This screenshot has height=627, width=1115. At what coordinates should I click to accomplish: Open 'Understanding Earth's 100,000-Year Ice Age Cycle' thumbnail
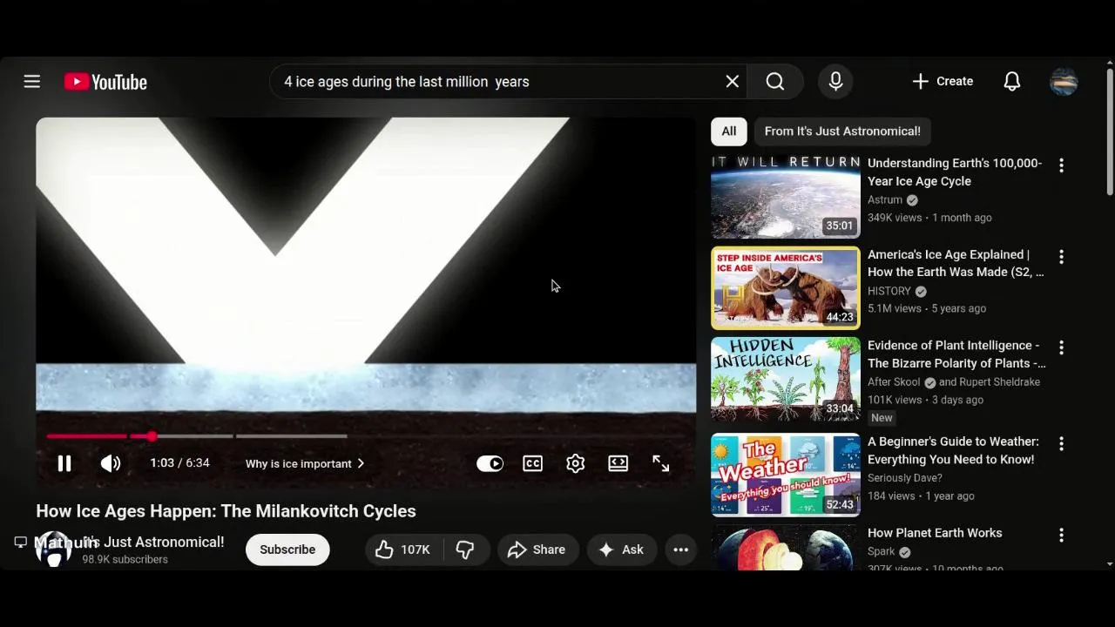point(786,197)
